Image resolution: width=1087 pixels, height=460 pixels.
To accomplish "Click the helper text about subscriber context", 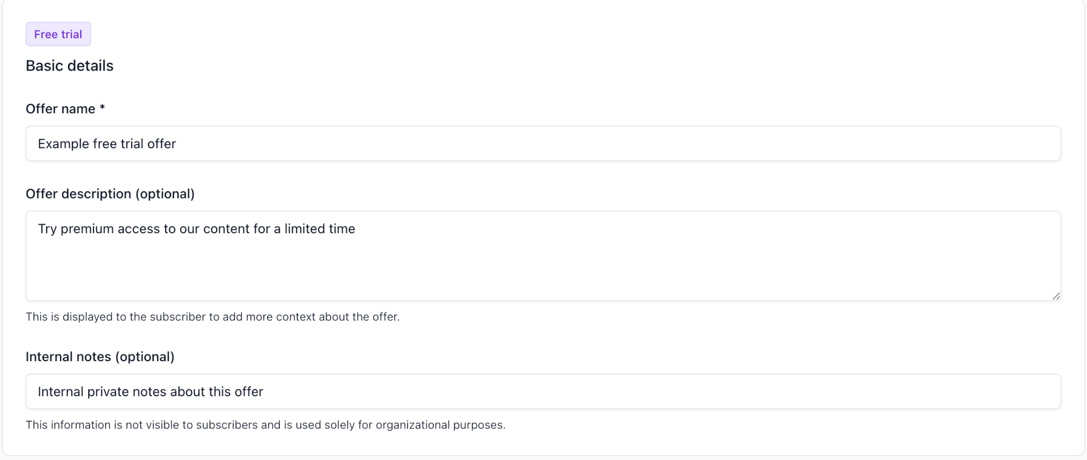I will 212,317.
